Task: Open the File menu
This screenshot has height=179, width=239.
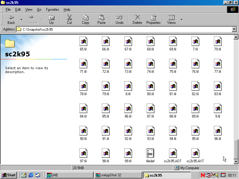Action: point(8,10)
